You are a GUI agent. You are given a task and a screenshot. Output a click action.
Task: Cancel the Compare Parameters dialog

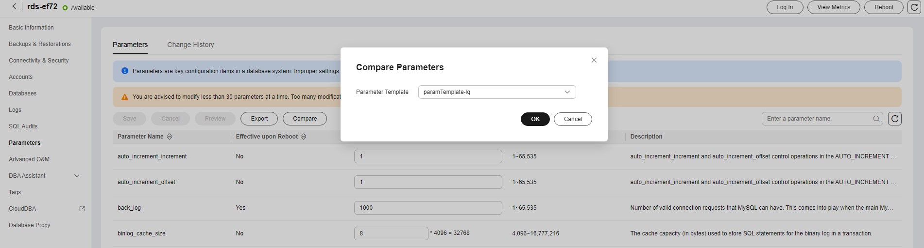(x=573, y=119)
